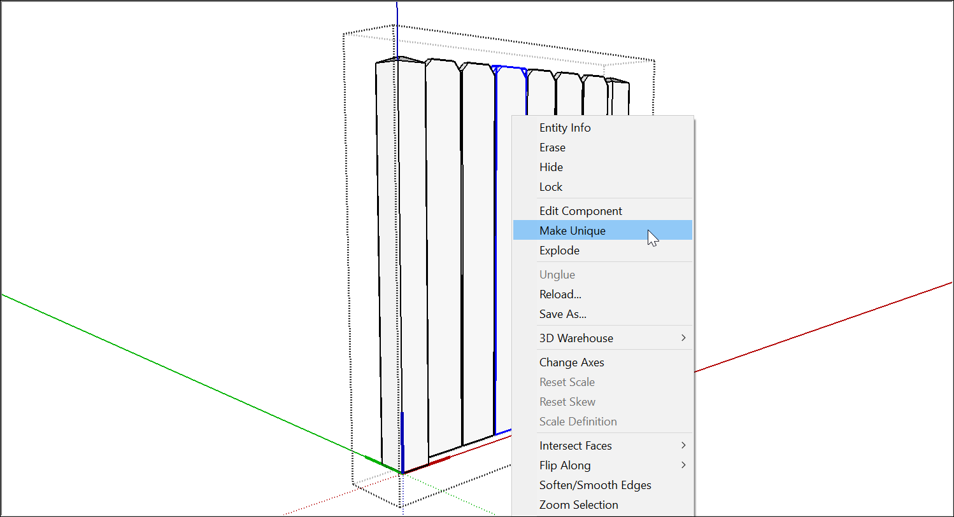The height and width of the screenshot is (517, 954).
Task: Expand the Flip Along submenu
Action: click(565, 465)
